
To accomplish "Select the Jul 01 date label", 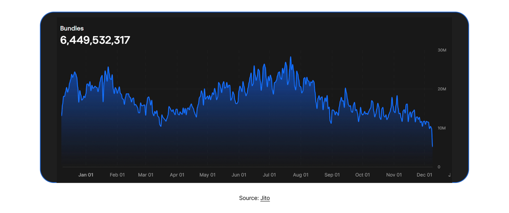I will tap(269, 175).
